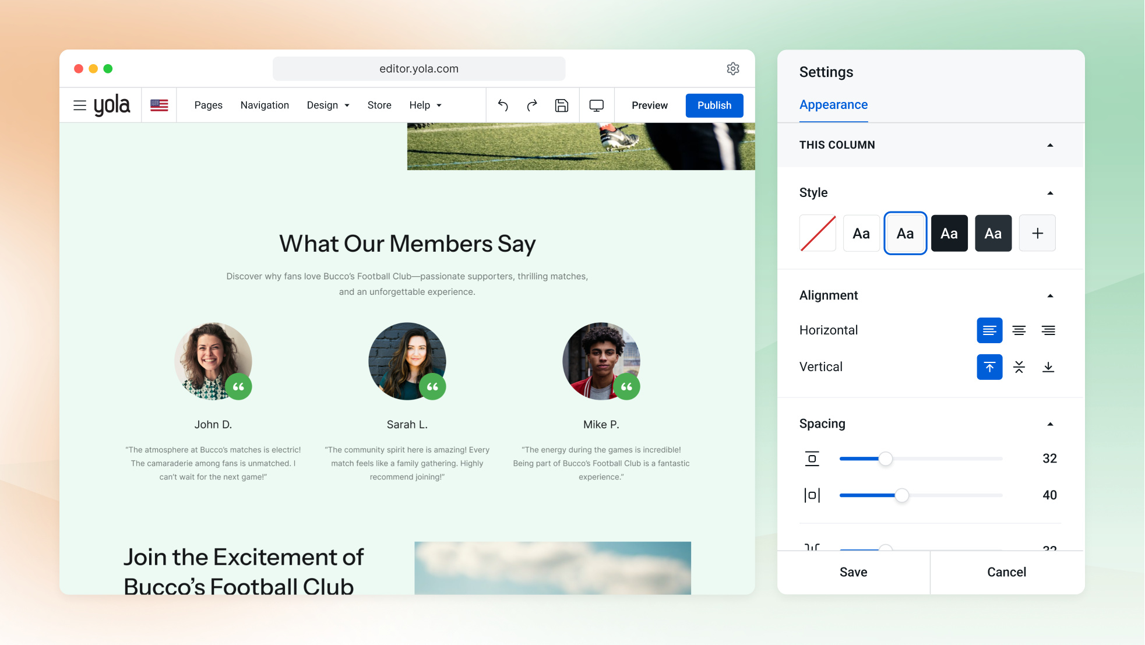This screenshot has width=1145, height=645.
Task: Collapse the Spacing section
Action: pos(1050,424)
